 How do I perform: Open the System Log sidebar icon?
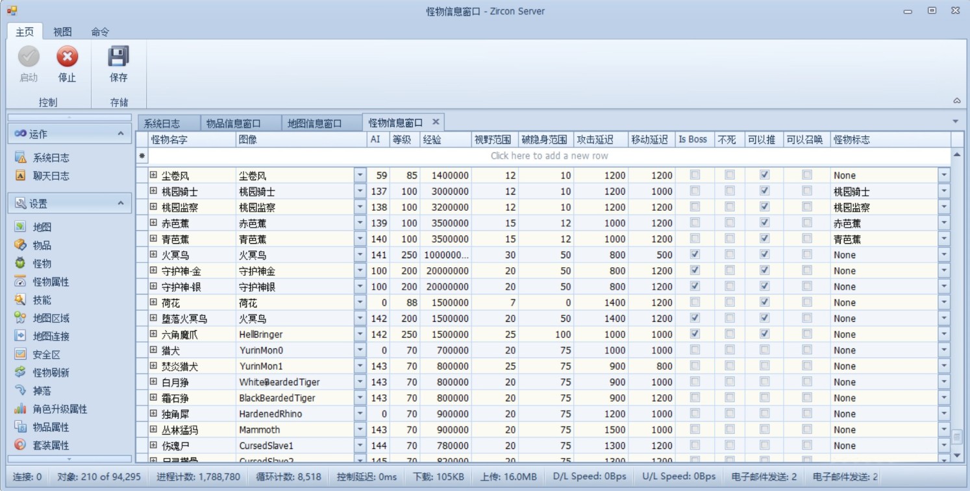(21, 158)
